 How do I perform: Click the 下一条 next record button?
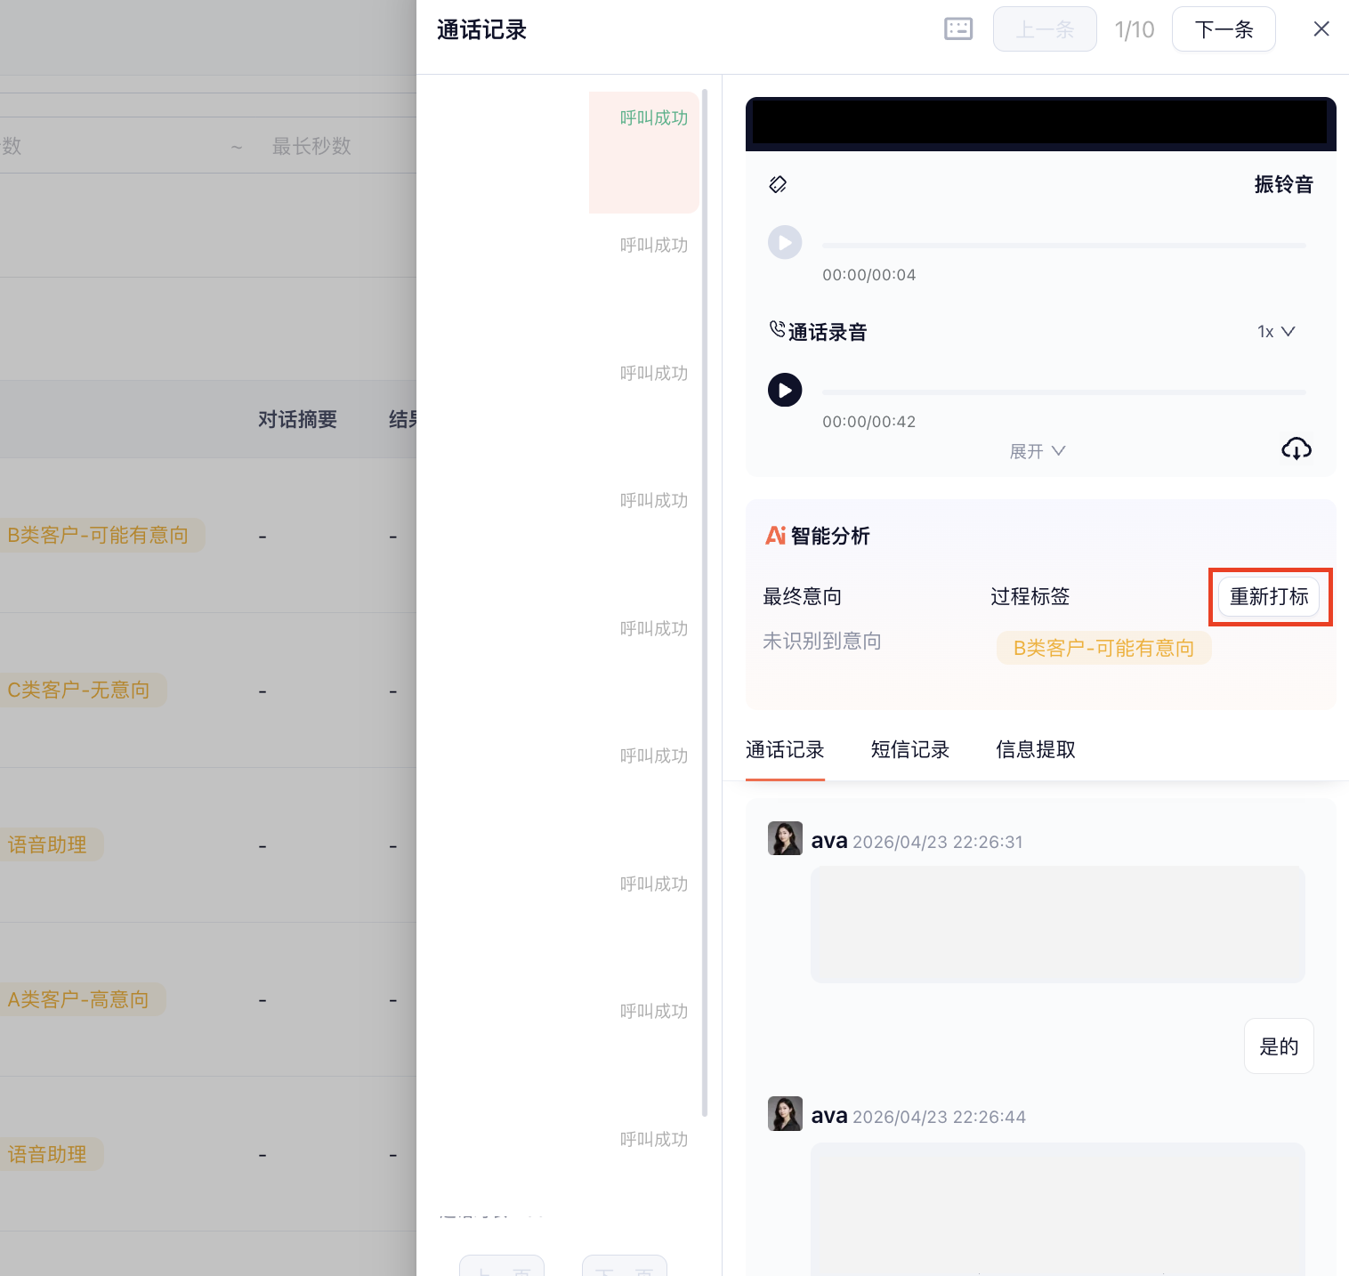click(x=1223, y=28)
